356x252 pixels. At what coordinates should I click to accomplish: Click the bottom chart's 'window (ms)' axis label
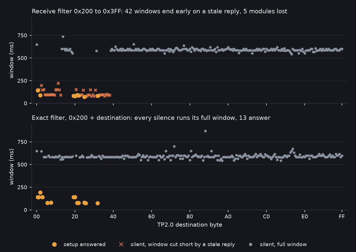click(x=12, y=167)
